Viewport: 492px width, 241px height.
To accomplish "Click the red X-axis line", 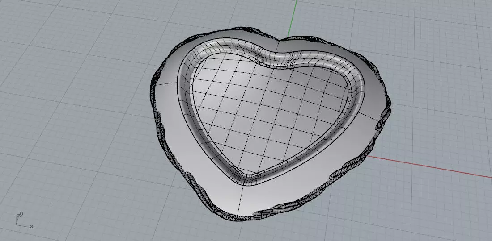I will pyautogui.click(x=430, y=166).
